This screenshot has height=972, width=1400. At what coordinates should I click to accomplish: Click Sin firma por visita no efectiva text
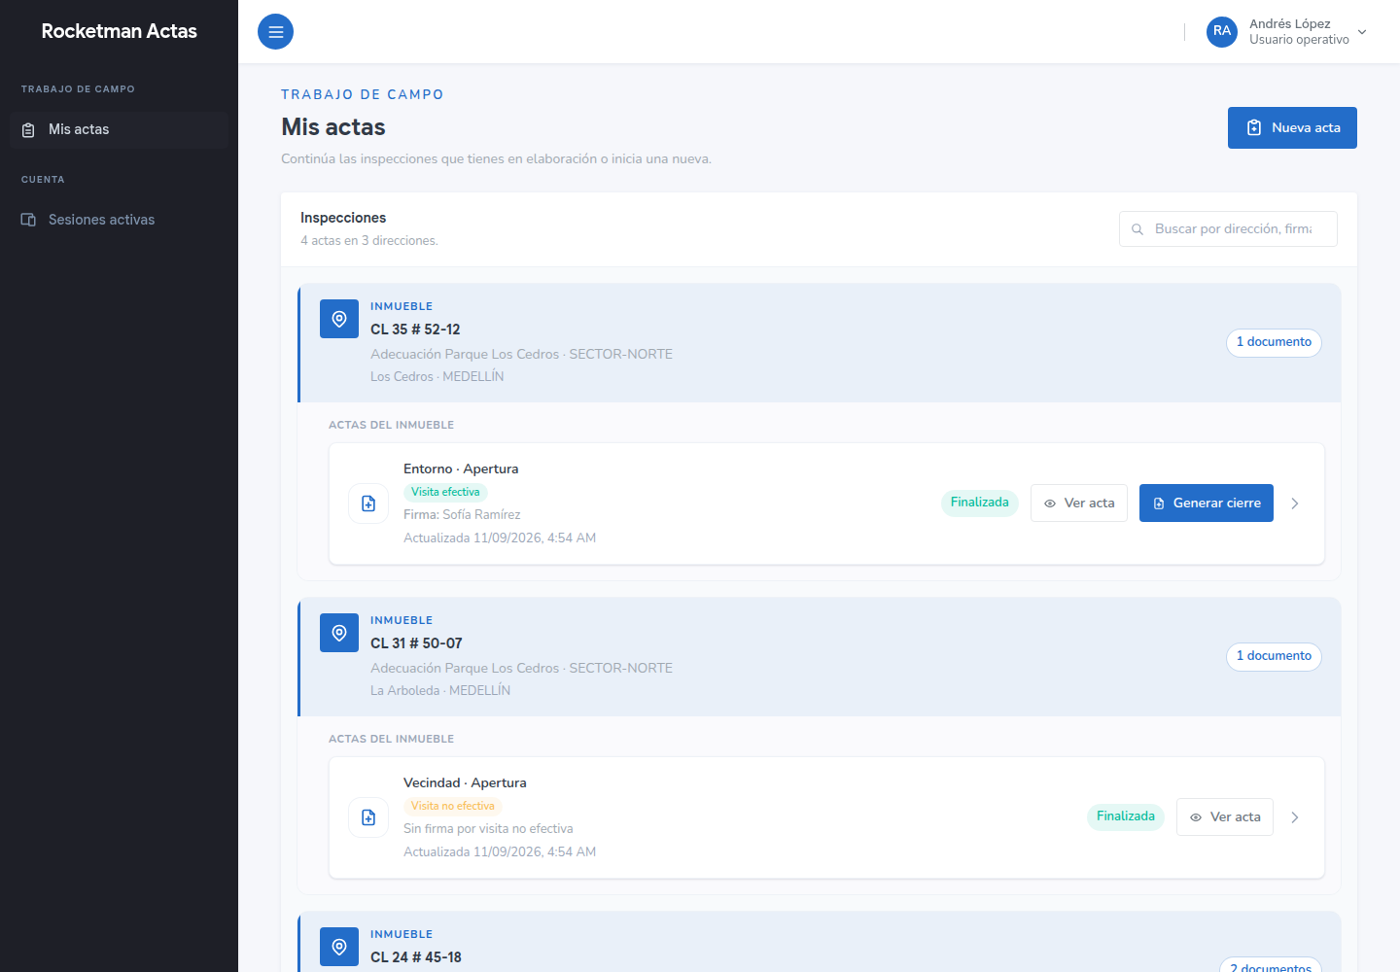(488, 829)
